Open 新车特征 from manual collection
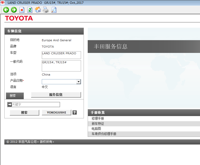This screenshot has width=200, height=165. tap(98, 123)
